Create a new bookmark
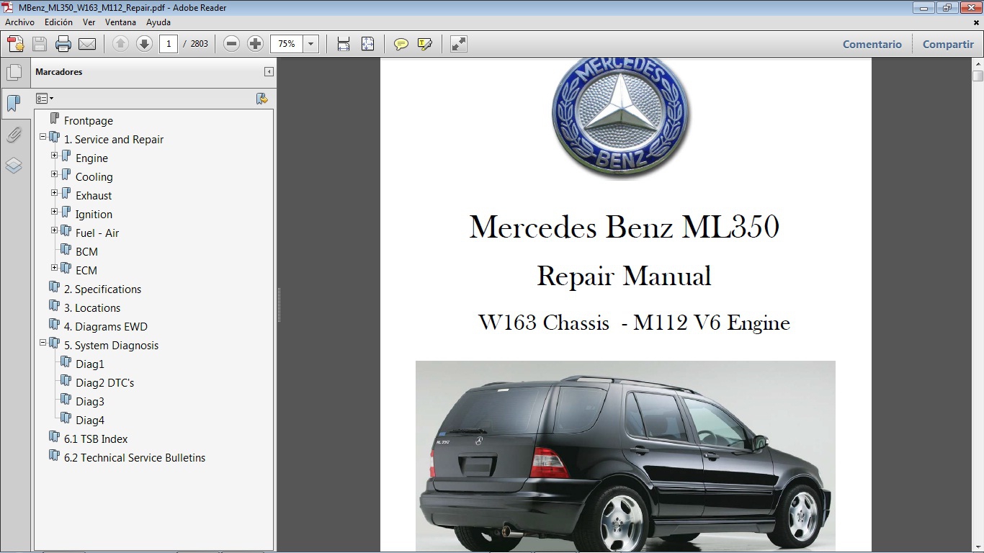 point(261,99)
